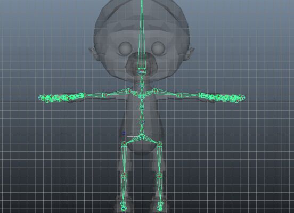Select the elbow joint on screen-right arm
The height and width of the screenshot is (213, 294).
click(x=178, y=95)
